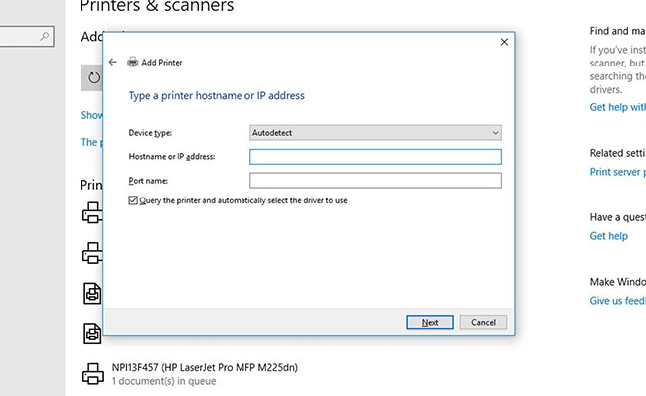
Task: Open Get help with printer link under Find
Action: tap(617, 107)
